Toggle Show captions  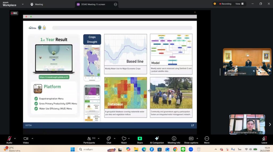[191, 139]
